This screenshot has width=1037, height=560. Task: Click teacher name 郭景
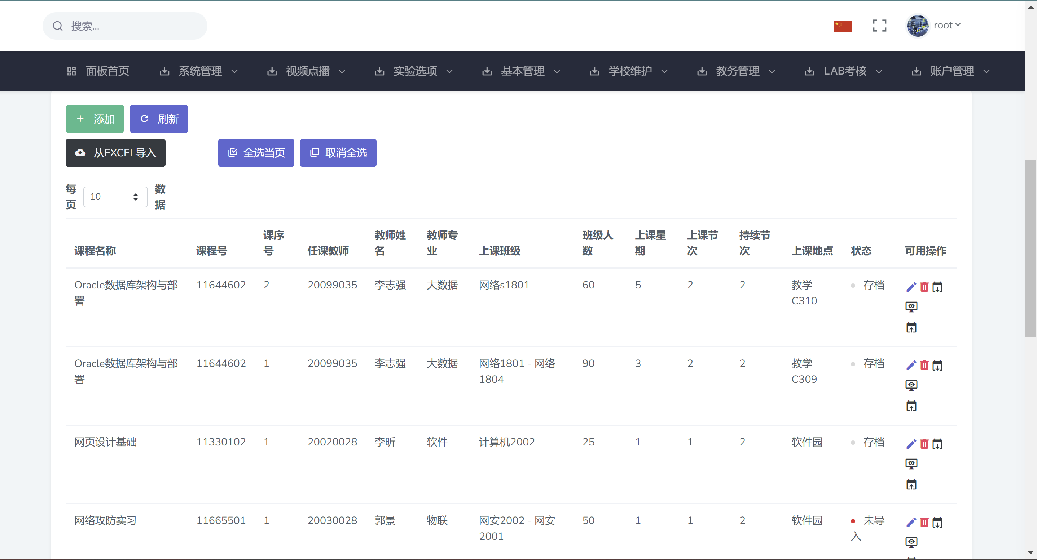[x=385, y=521]
